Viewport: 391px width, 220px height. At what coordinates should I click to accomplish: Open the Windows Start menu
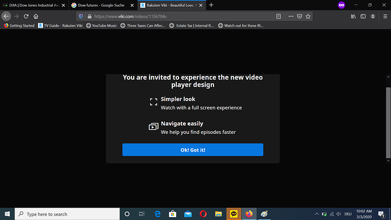point(7,214)
